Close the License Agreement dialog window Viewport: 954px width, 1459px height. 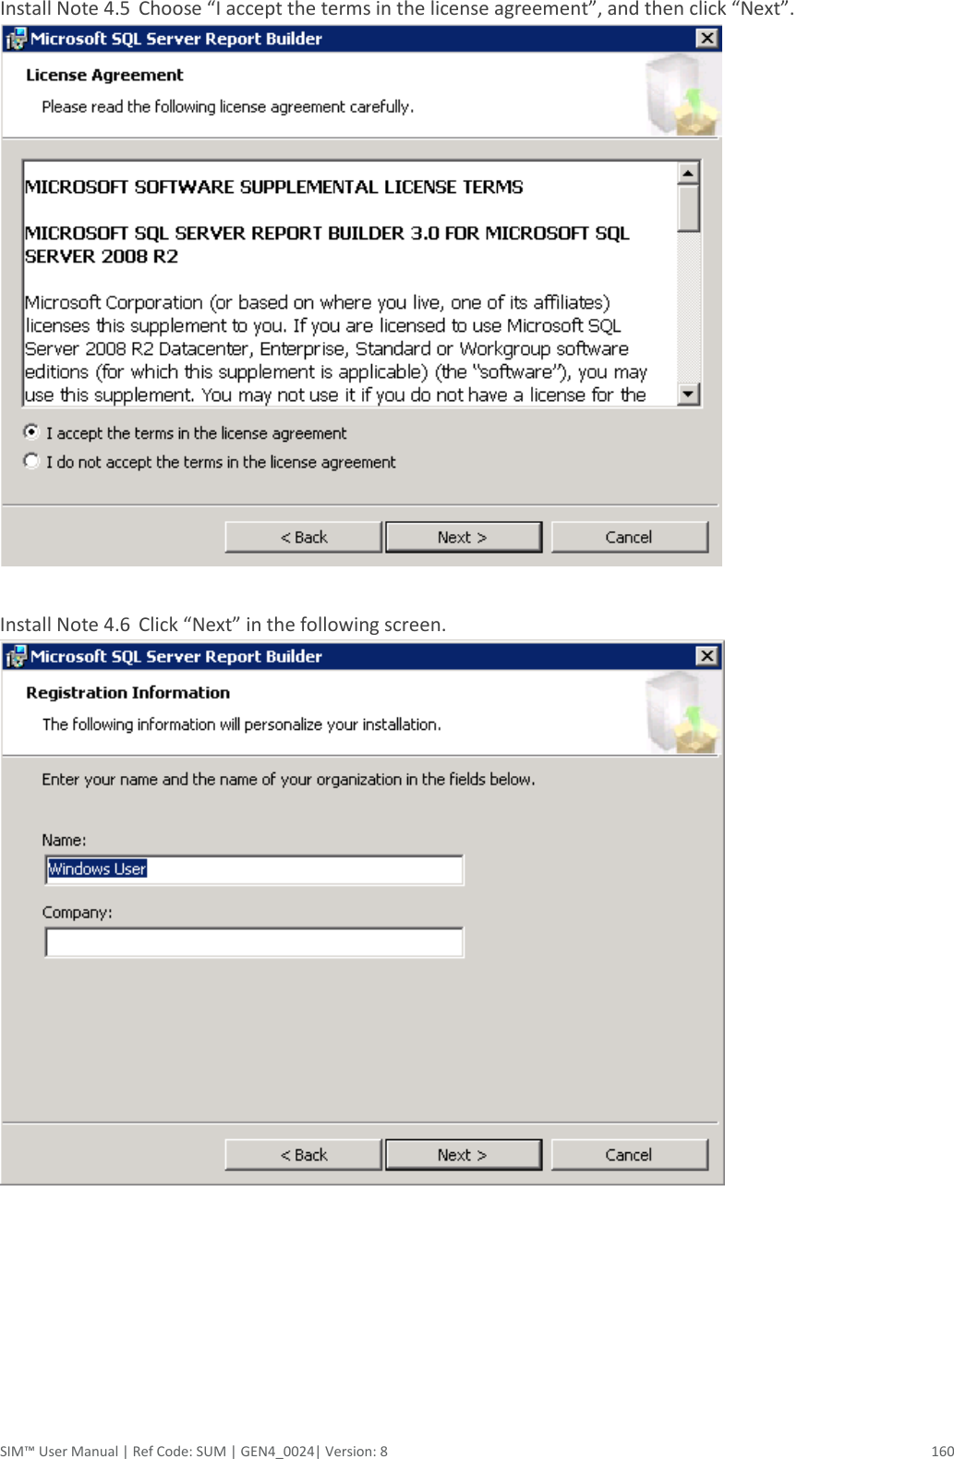point(706,38)
